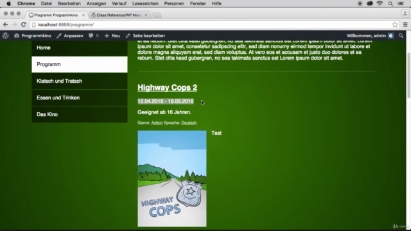Select Programm in the sidebar menu

point(80,64)
